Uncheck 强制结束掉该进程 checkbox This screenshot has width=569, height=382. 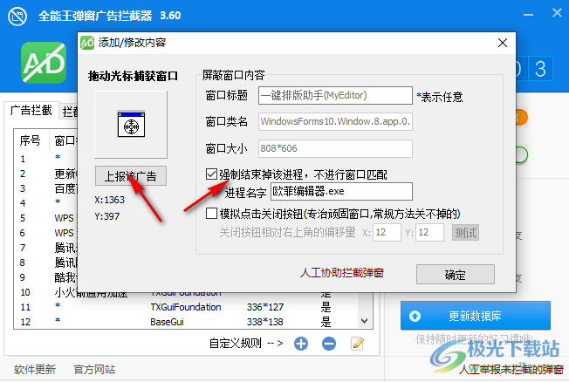coord(211,174)
